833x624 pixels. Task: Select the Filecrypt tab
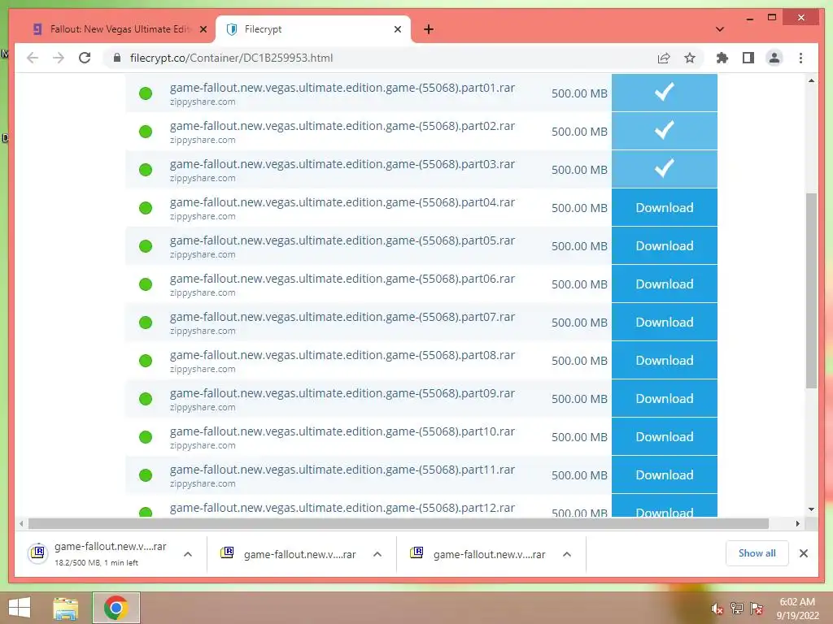coord(313,29)
